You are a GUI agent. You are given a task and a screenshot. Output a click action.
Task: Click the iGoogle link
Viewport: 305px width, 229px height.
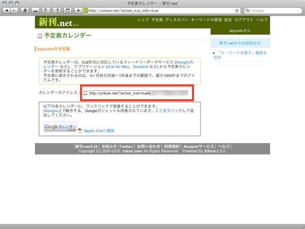(x=51, y=111)
